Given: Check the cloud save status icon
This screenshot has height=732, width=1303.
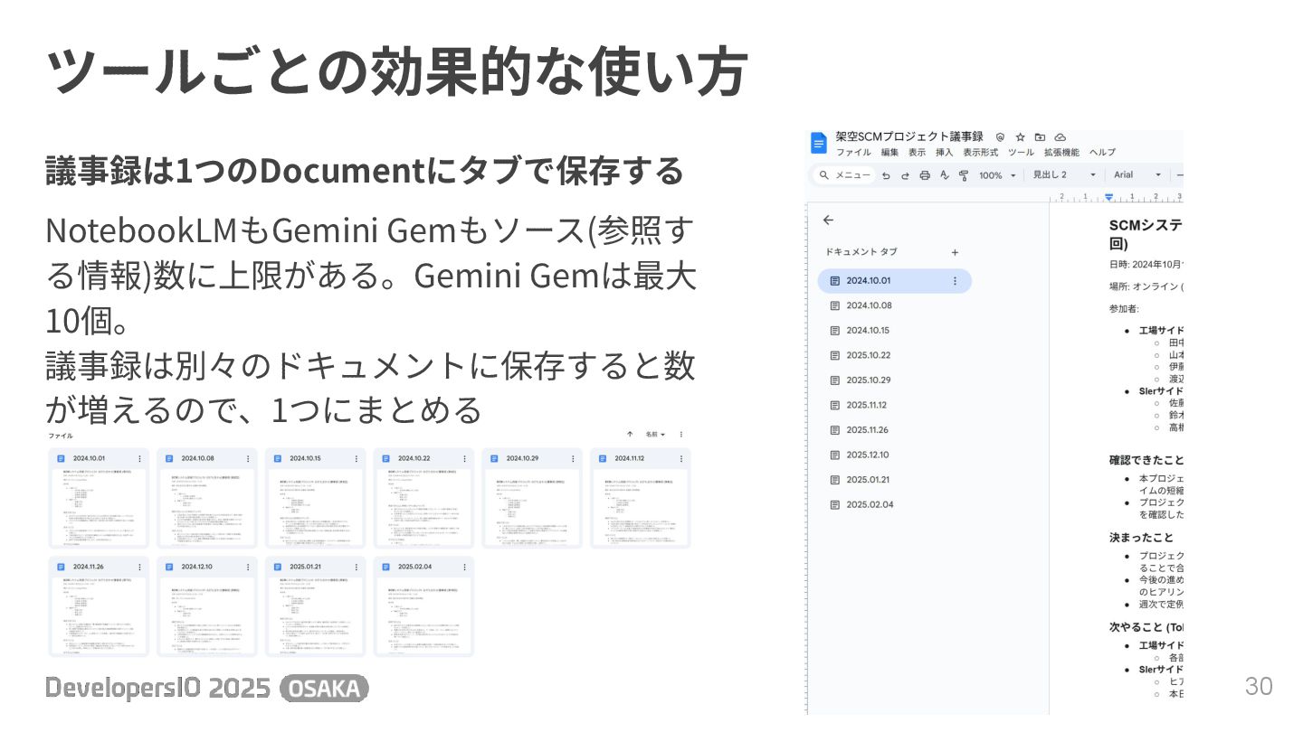Looking at the screenshot, I should [x=1060, y=136].
